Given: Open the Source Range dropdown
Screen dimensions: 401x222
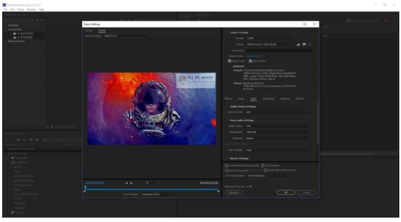Looking at the screenshot, I should tap(159, 194).
